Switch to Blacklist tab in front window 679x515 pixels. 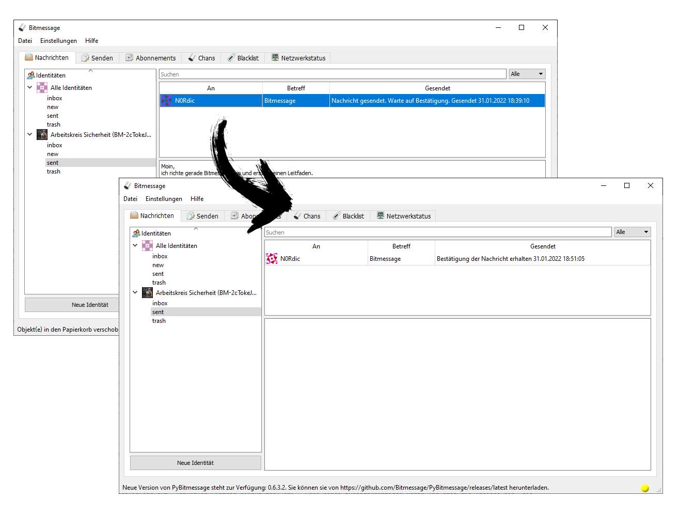tap(349, 216)
